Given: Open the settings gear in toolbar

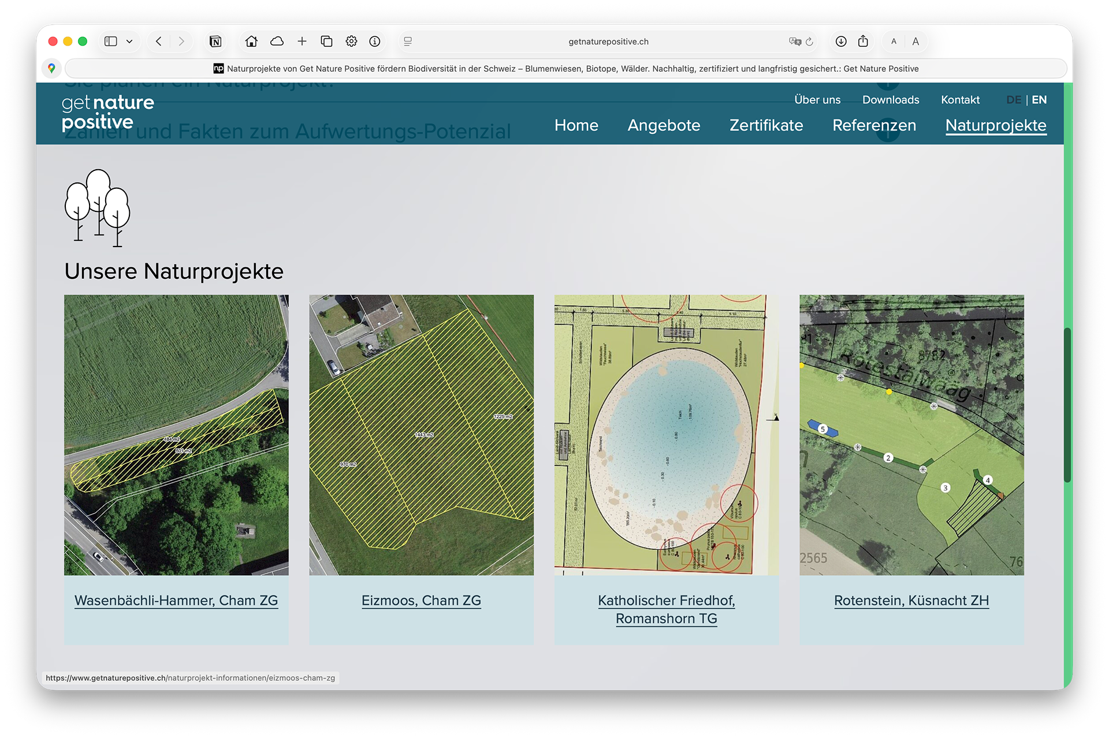Looking at the screenshot, I should point(351,41).
